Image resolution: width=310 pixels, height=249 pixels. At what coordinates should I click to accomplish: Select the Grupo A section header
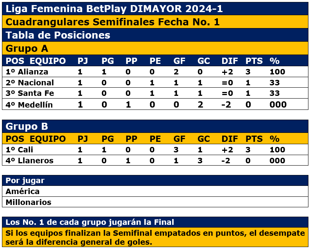(27, 48)
